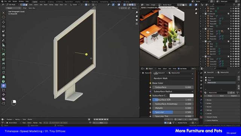Select the Transform tool
Viewport: 241px width, 136px height.
(3, 36)
